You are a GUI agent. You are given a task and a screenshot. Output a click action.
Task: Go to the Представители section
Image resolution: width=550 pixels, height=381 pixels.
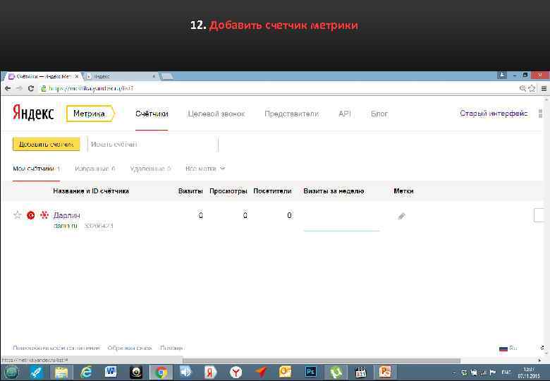coord(291,114)
